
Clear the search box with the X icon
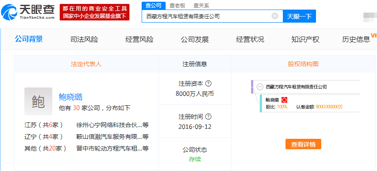(275, 16)
